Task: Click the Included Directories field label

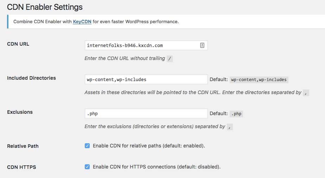Action: point(32,78)
